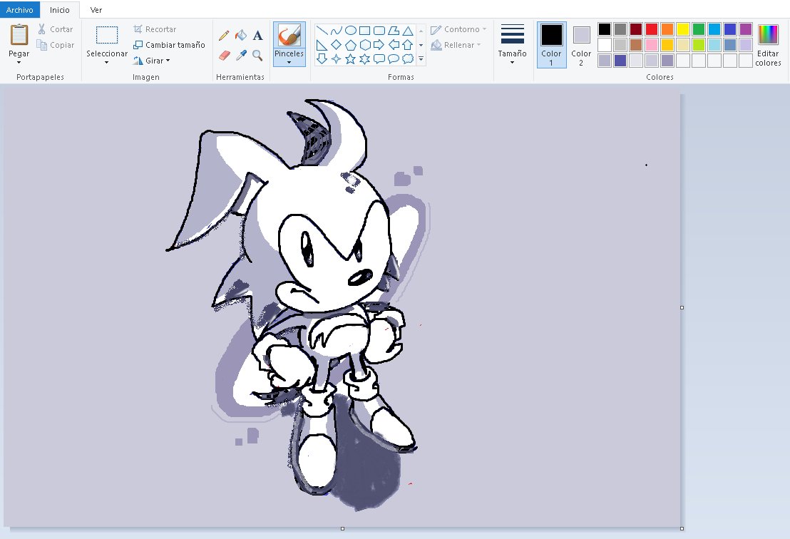Pick the brown color swatch
Image resolution: width=790 pixels, height=539 pixels.
[x=636, y=45]
